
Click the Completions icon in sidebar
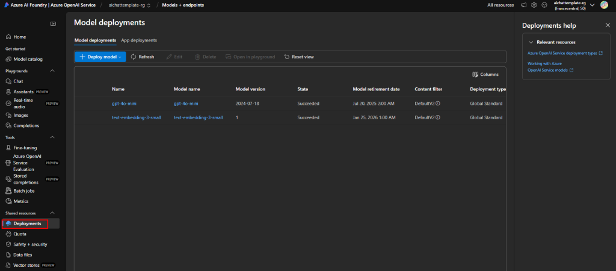(x=8, y=126)
